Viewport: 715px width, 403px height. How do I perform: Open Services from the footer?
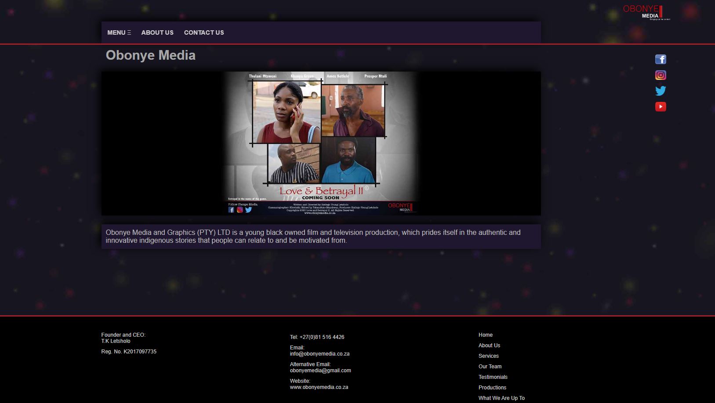tap(489, 356)
